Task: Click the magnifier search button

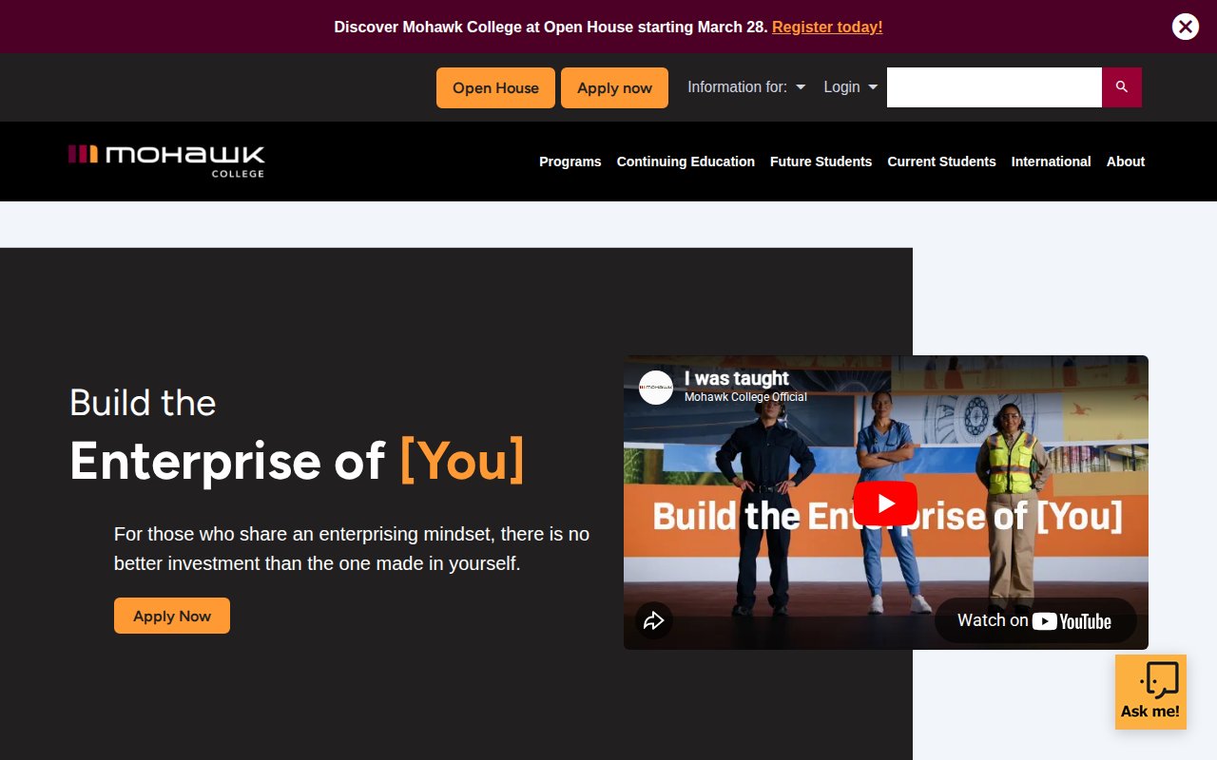Action: [1122, 86]
